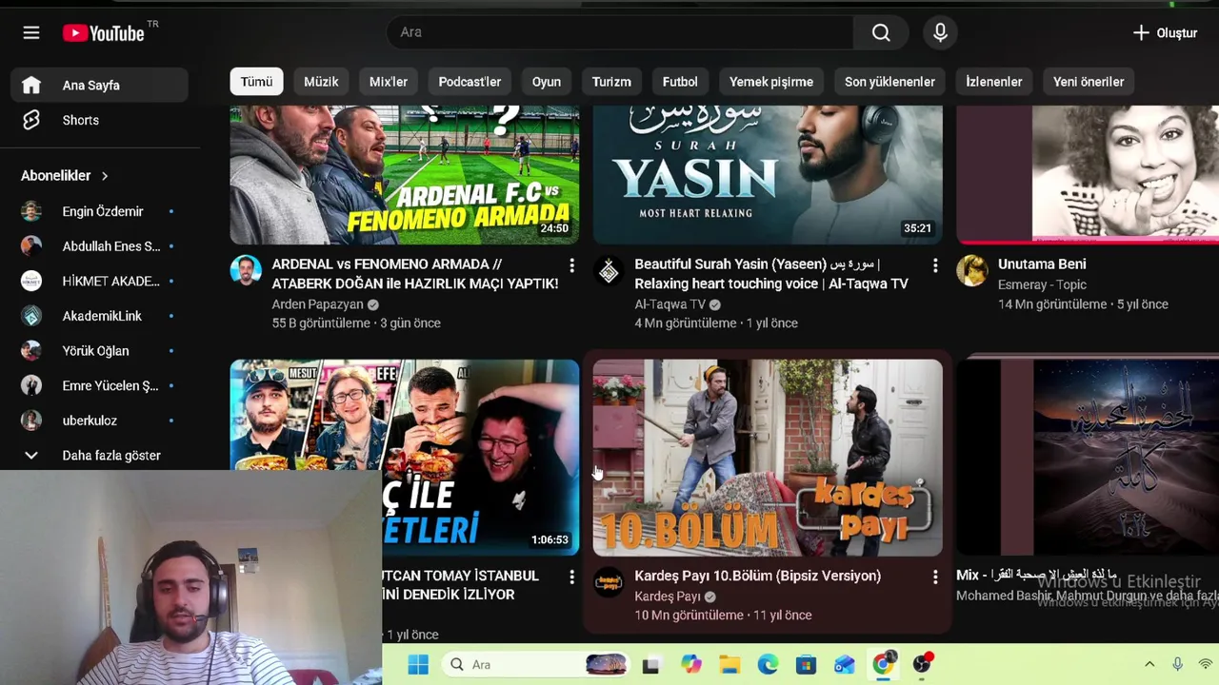Open File Explorer from taskbar
The width and height of the screenshot is (1219, 685).
729,664
